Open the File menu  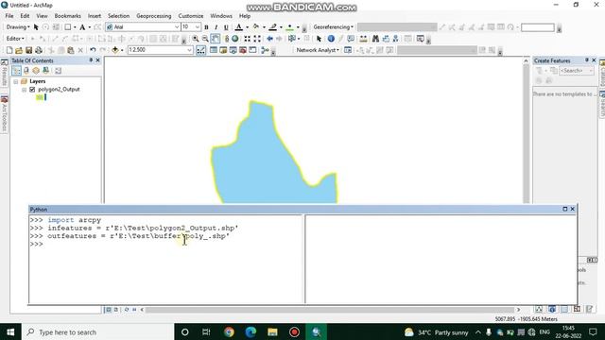[9, 16]
